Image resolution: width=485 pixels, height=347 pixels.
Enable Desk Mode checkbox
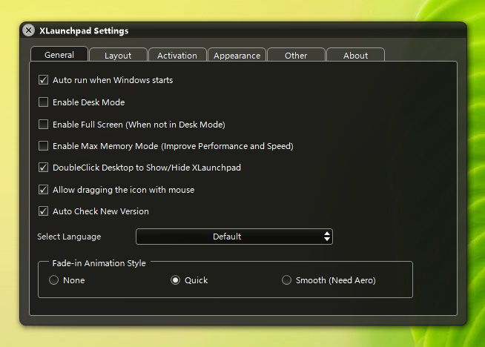coord(44,102)
